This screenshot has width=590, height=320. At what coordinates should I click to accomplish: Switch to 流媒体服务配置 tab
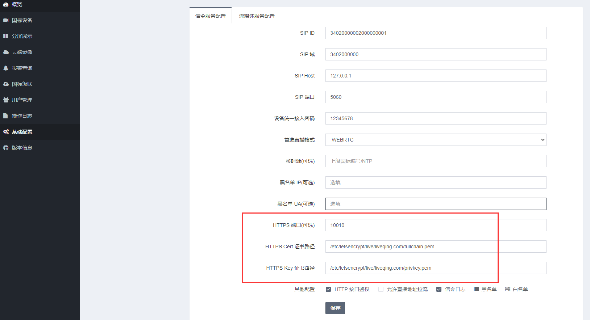click(x=257, y=16)
